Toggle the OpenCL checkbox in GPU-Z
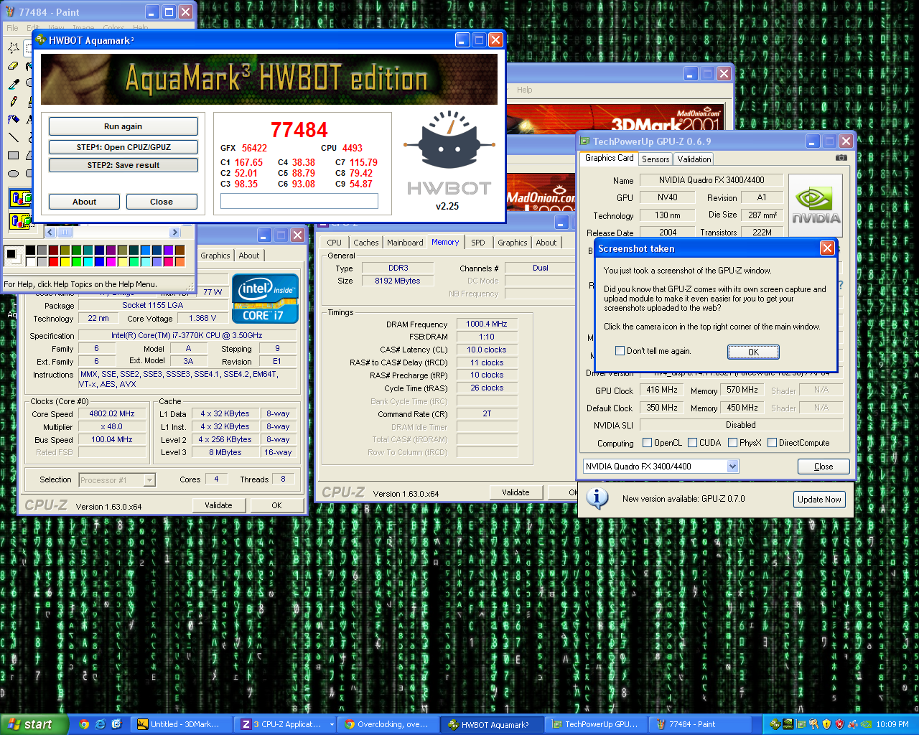The height and width of the screenshot is (735, 919). [647, 443]
